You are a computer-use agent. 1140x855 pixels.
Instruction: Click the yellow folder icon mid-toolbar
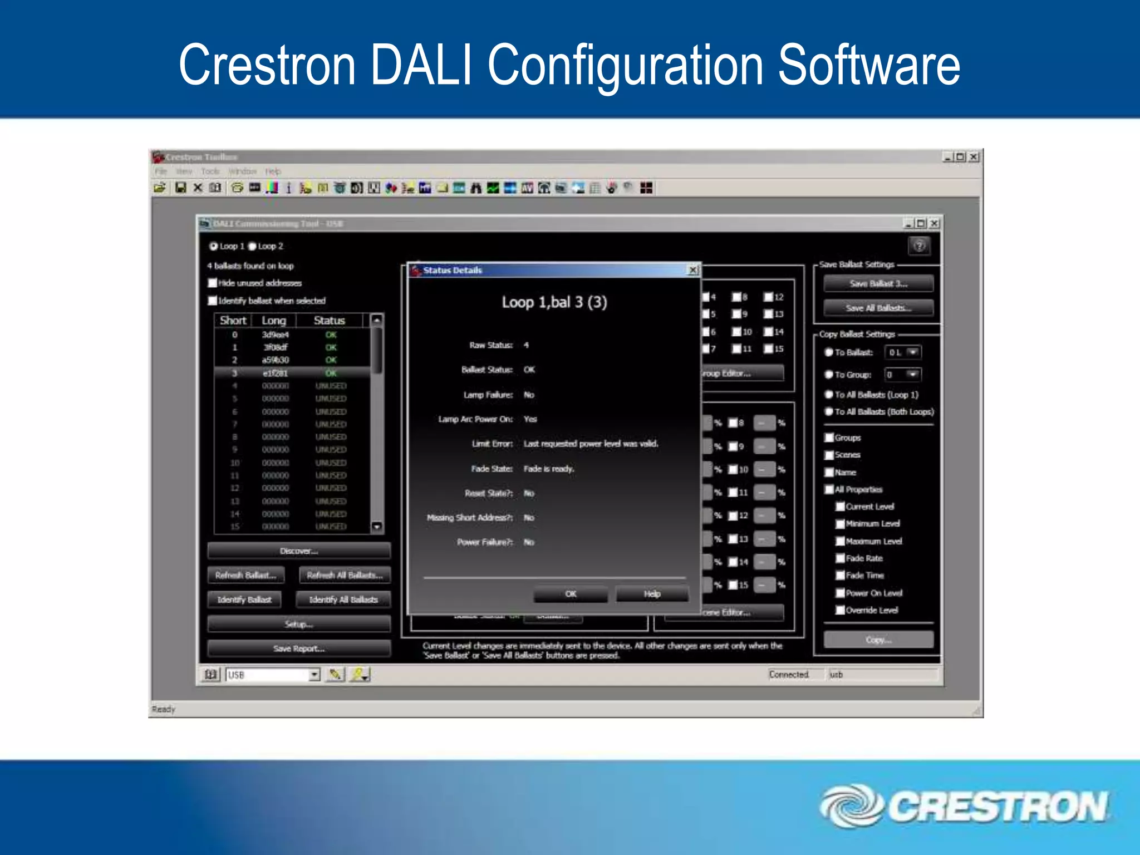point(443,188)
